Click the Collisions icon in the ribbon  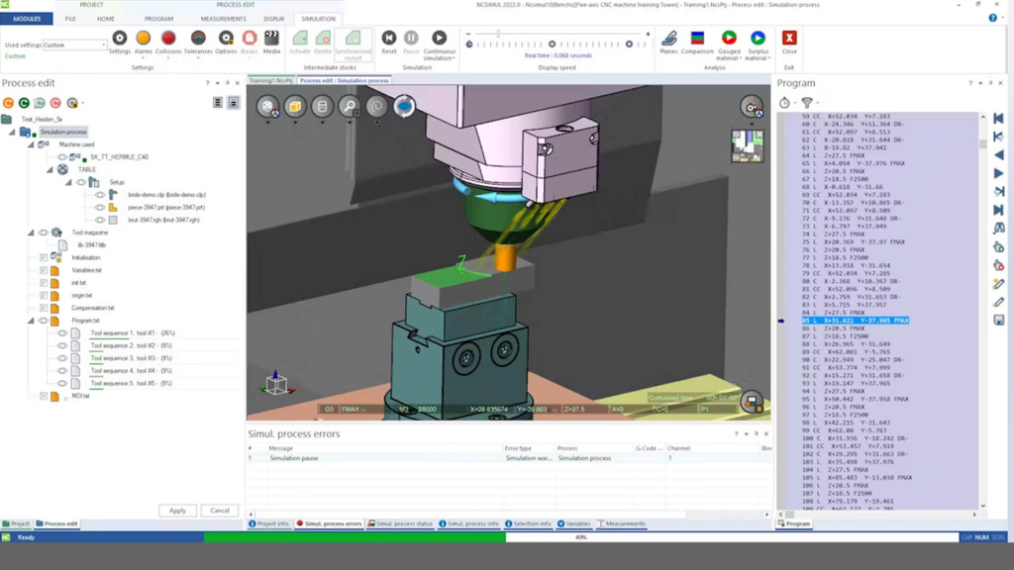coord(168,39)
